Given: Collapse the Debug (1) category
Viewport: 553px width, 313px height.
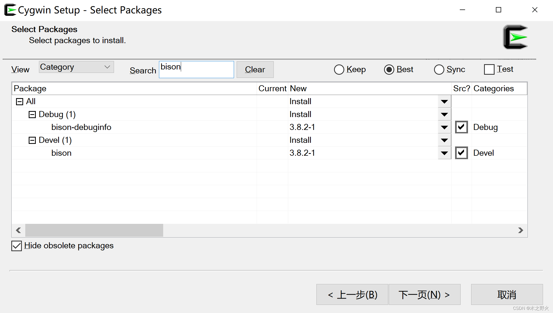Looking at the screenshot, I should click(x=32, y=114).
